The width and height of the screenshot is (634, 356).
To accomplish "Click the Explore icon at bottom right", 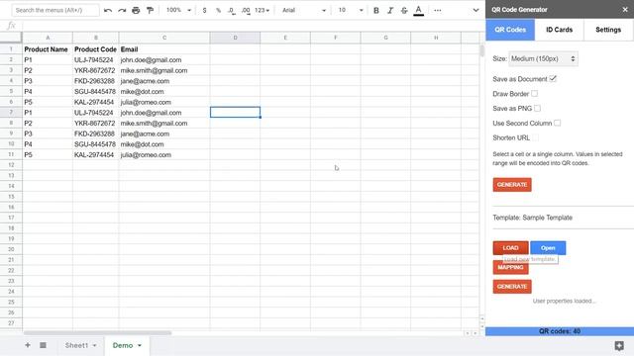I will click(619, 345).
